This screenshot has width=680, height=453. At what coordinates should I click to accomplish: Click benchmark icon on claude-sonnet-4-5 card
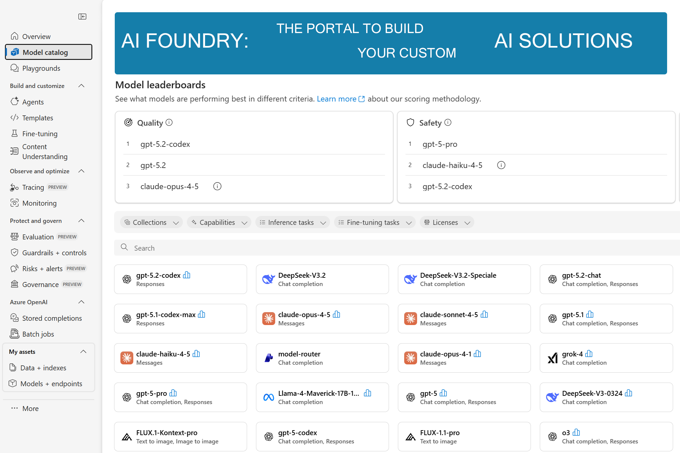[x=484, y=314]
